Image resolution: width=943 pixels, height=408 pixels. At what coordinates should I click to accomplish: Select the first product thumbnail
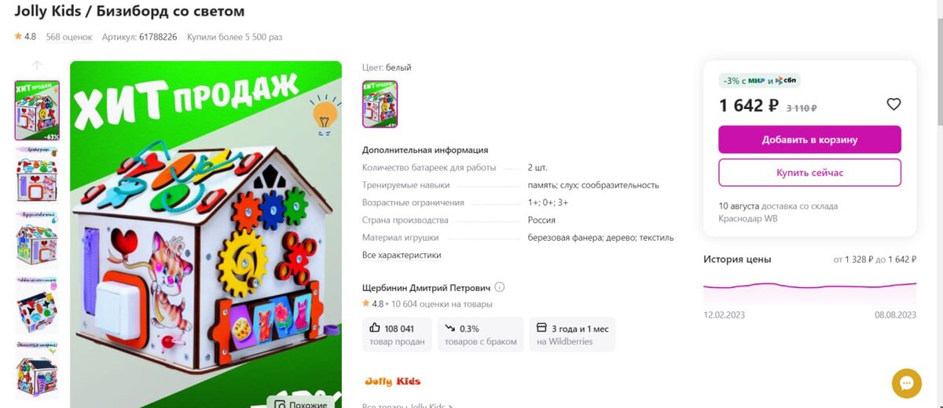pos(37,111)
